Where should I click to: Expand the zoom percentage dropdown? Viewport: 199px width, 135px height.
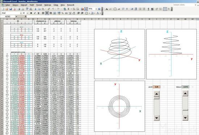tap(96, 9)
